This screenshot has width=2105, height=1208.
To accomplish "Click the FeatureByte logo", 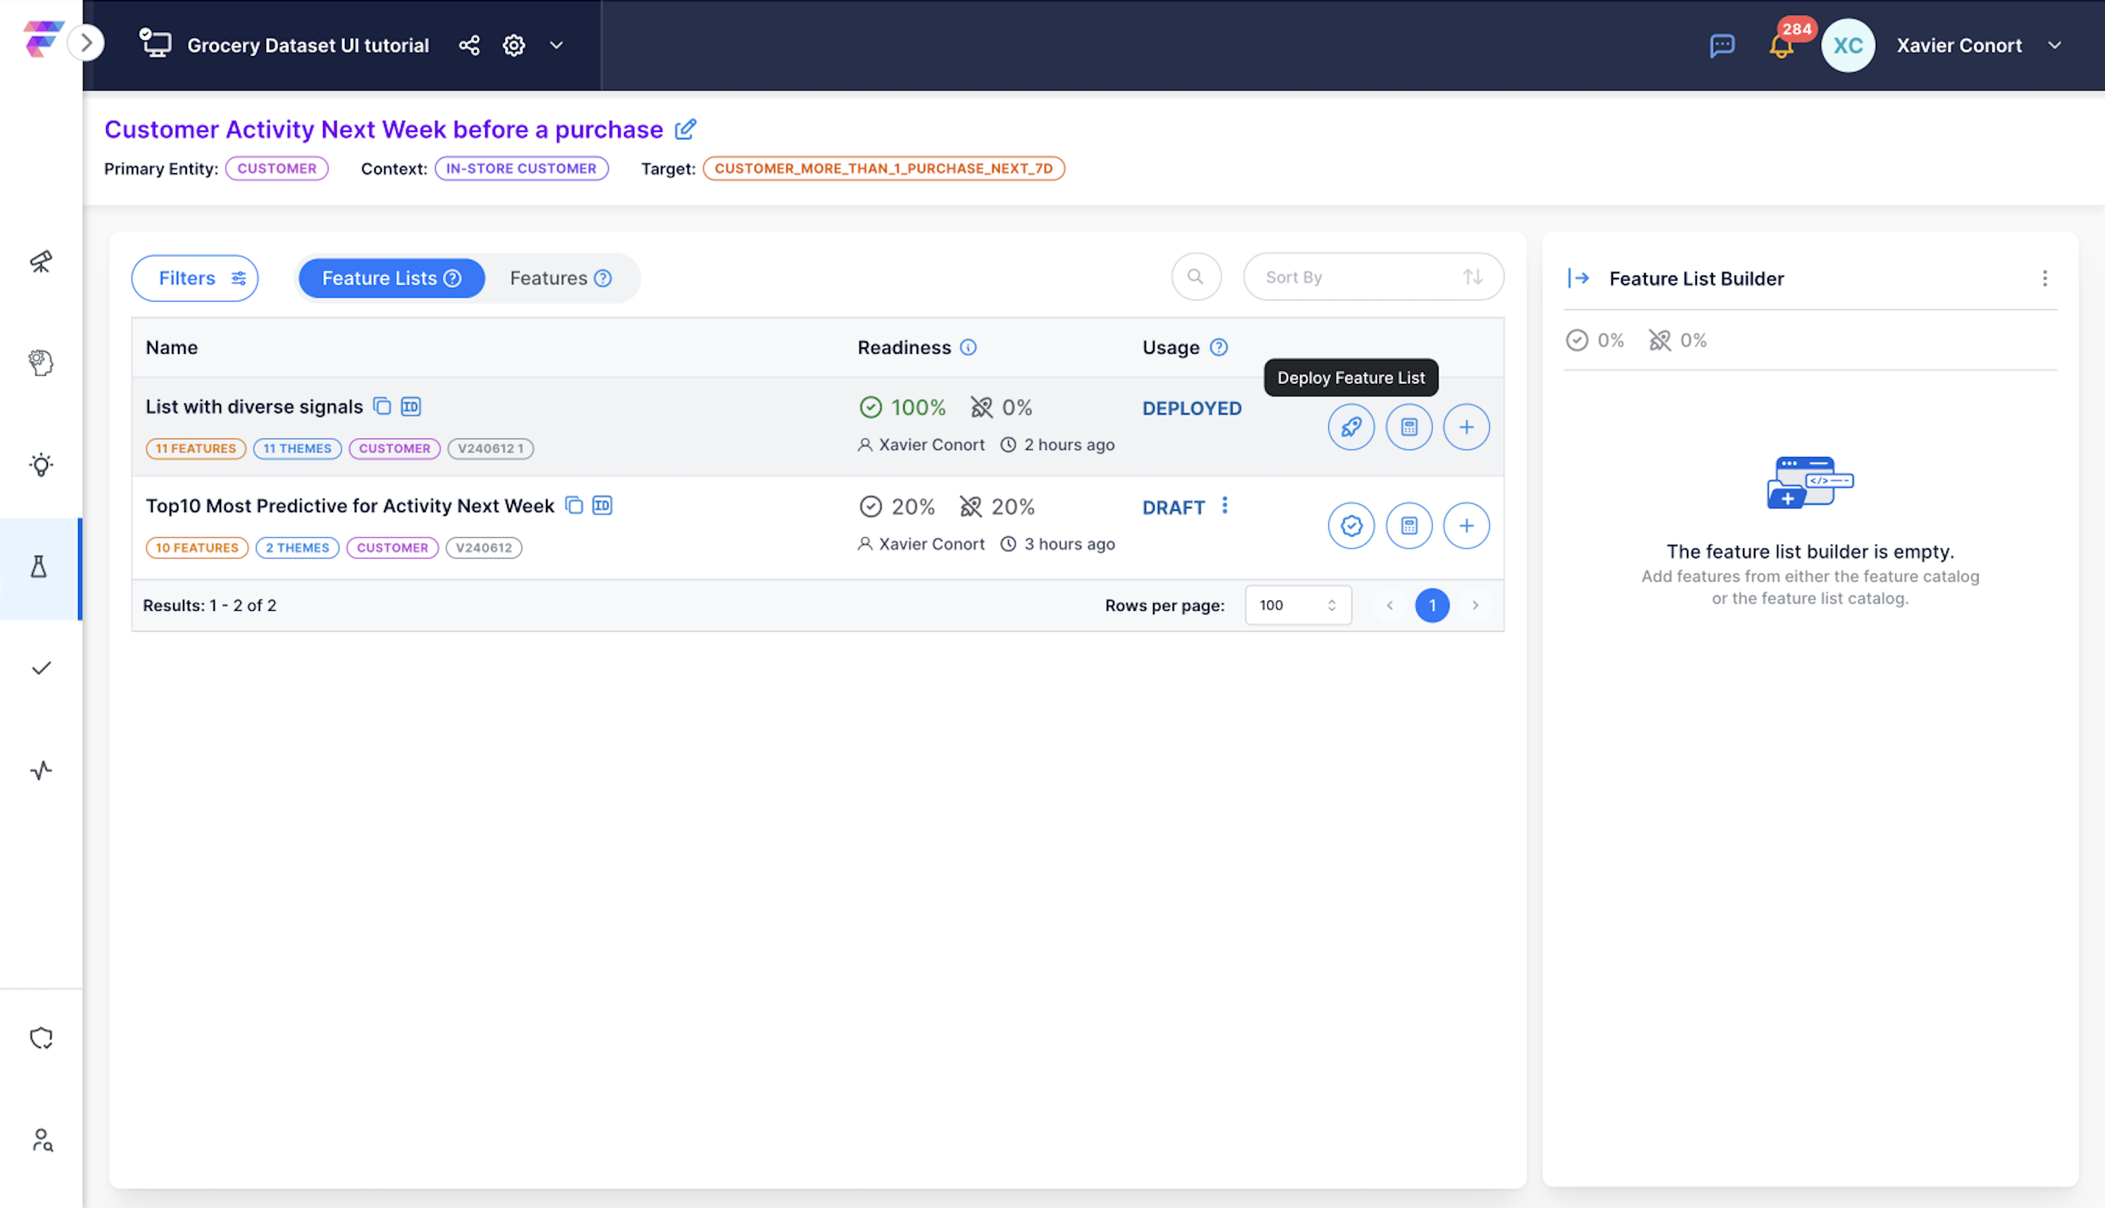I will tap(43, 39).
